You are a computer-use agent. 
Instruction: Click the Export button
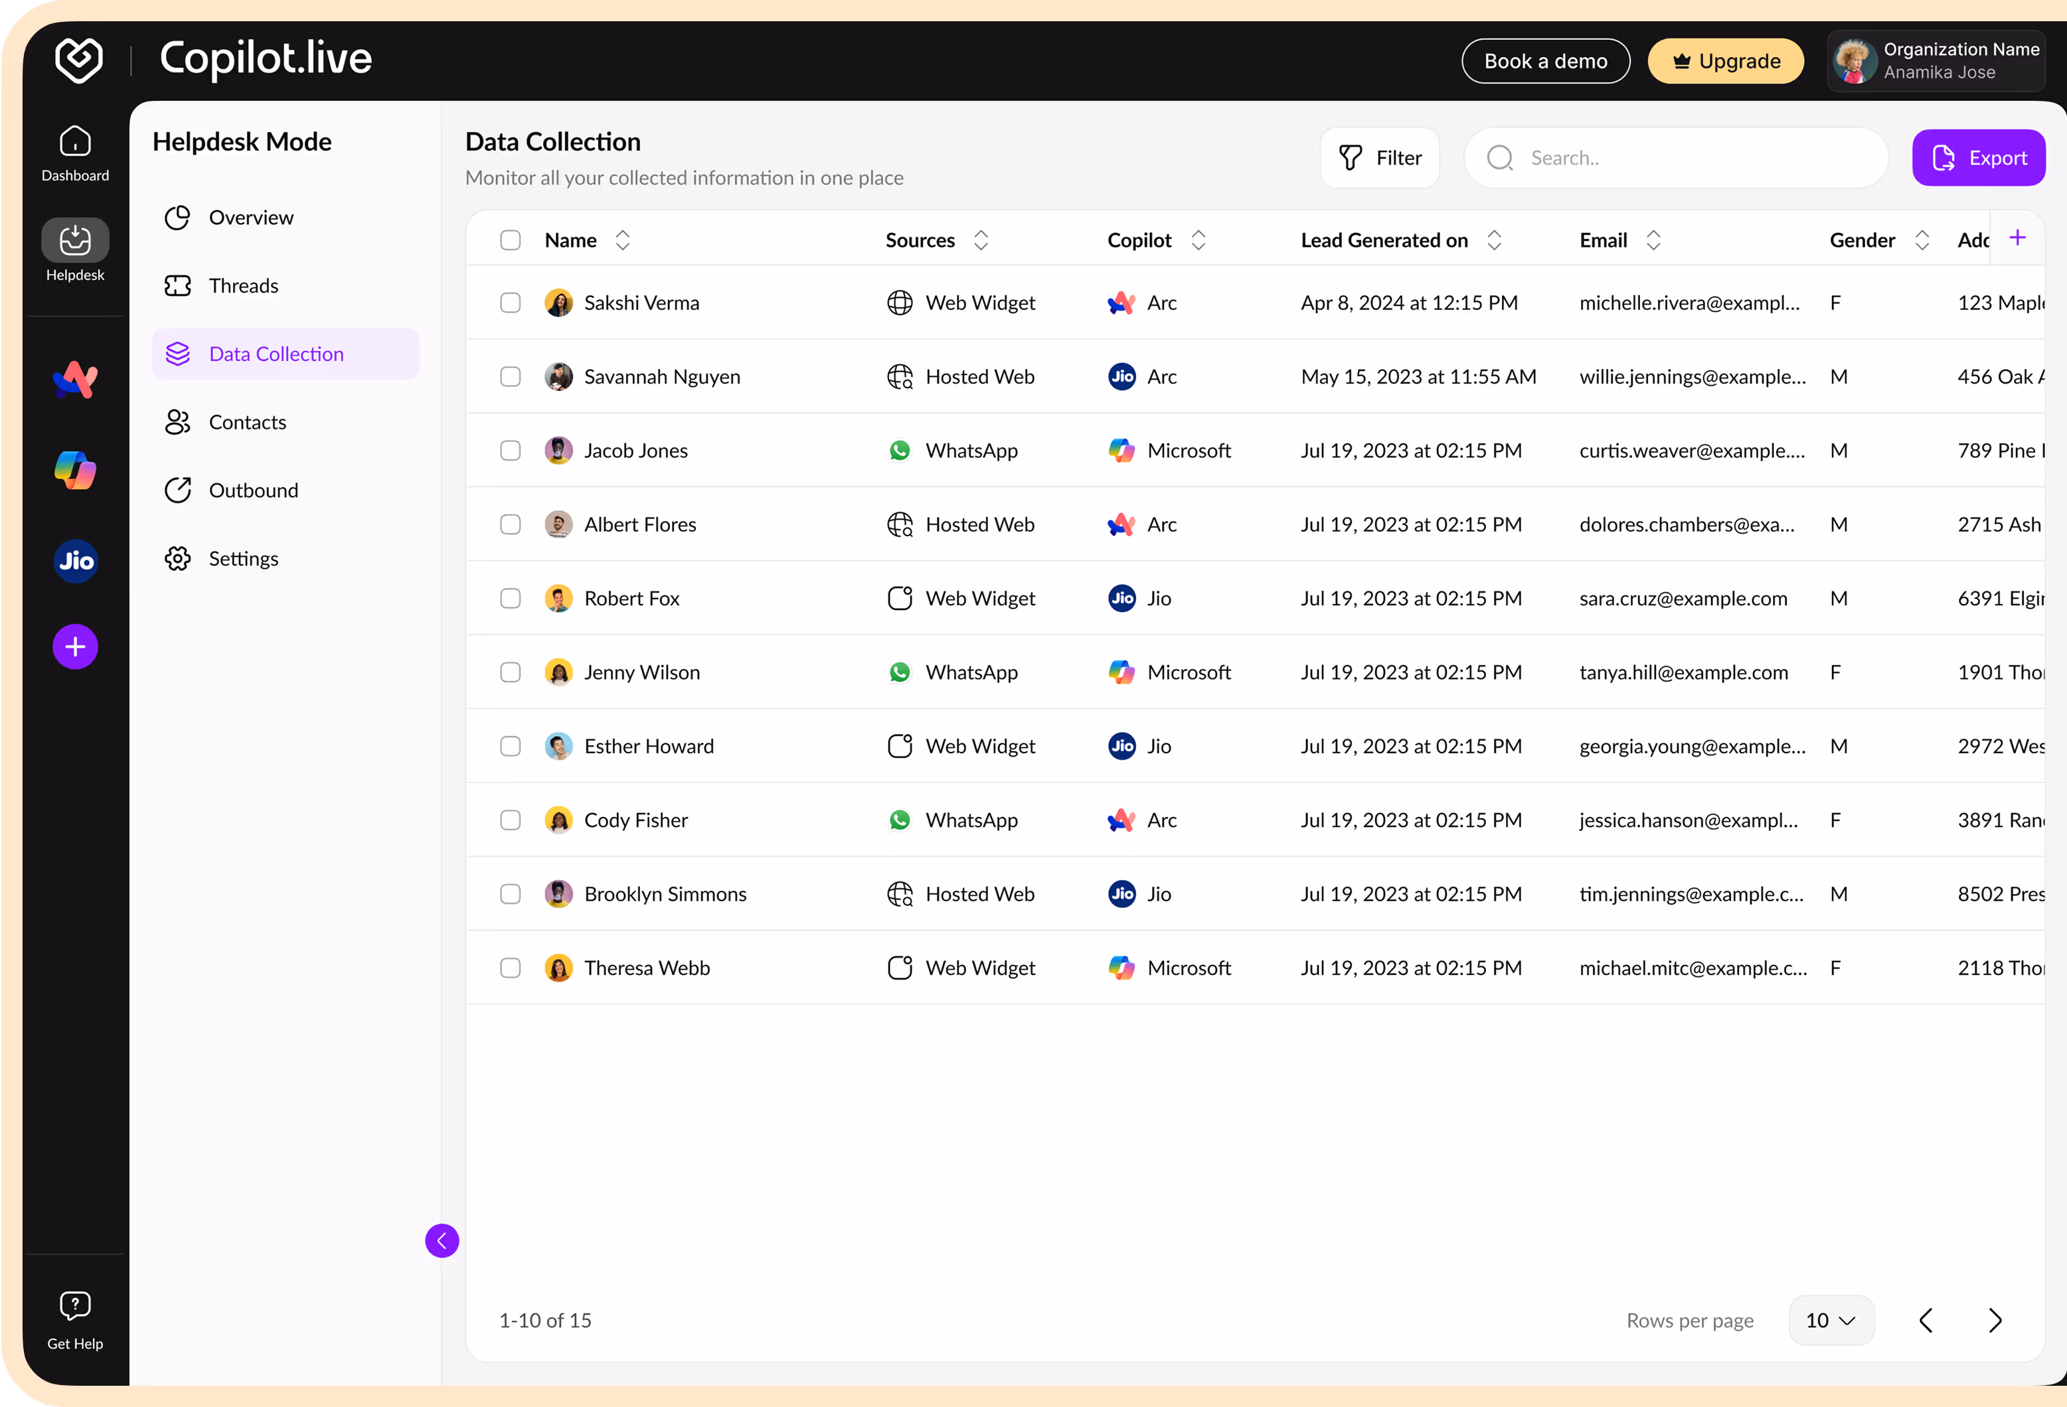pyautogui.click(x=1978, y=157)
